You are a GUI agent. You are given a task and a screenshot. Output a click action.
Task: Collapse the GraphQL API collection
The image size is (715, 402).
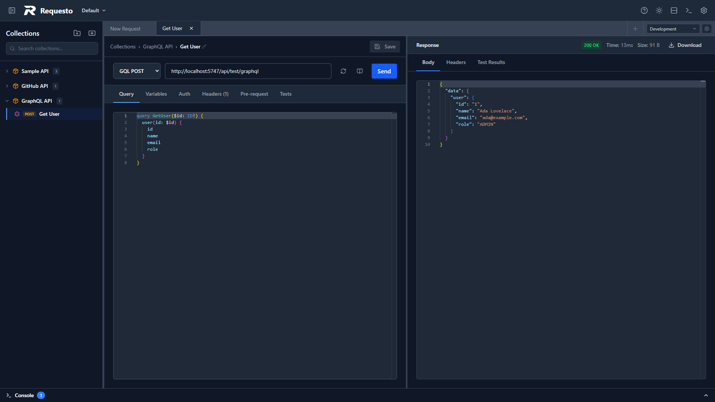click(x=7, y=101)
